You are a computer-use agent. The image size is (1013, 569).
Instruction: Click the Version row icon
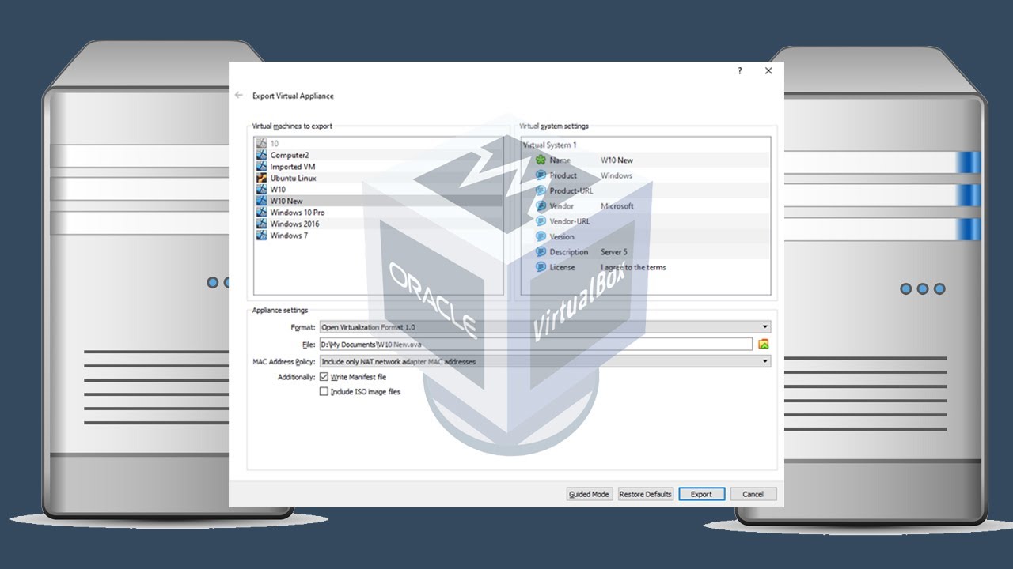click(x=541, y=236)
